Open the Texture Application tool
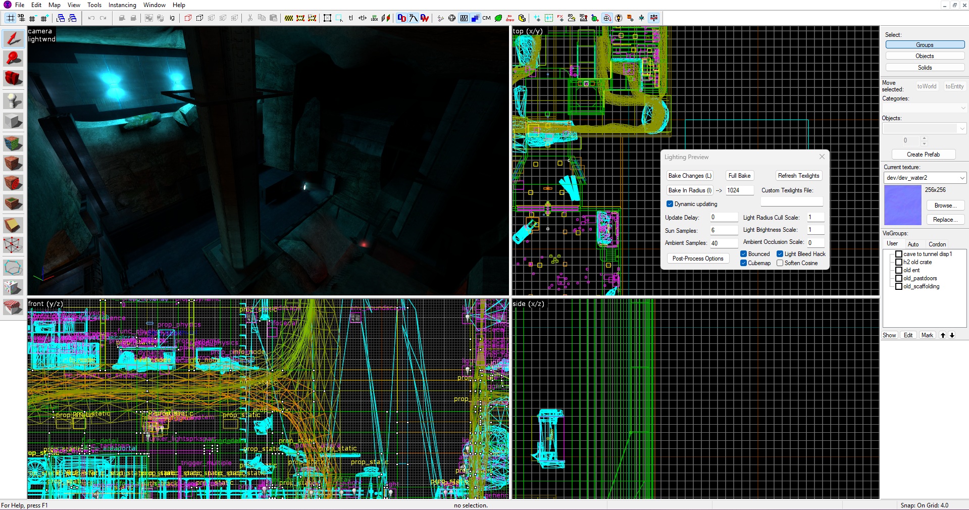Image resolution: width=969 pixels, height=510 pixels. coord(13,143)
